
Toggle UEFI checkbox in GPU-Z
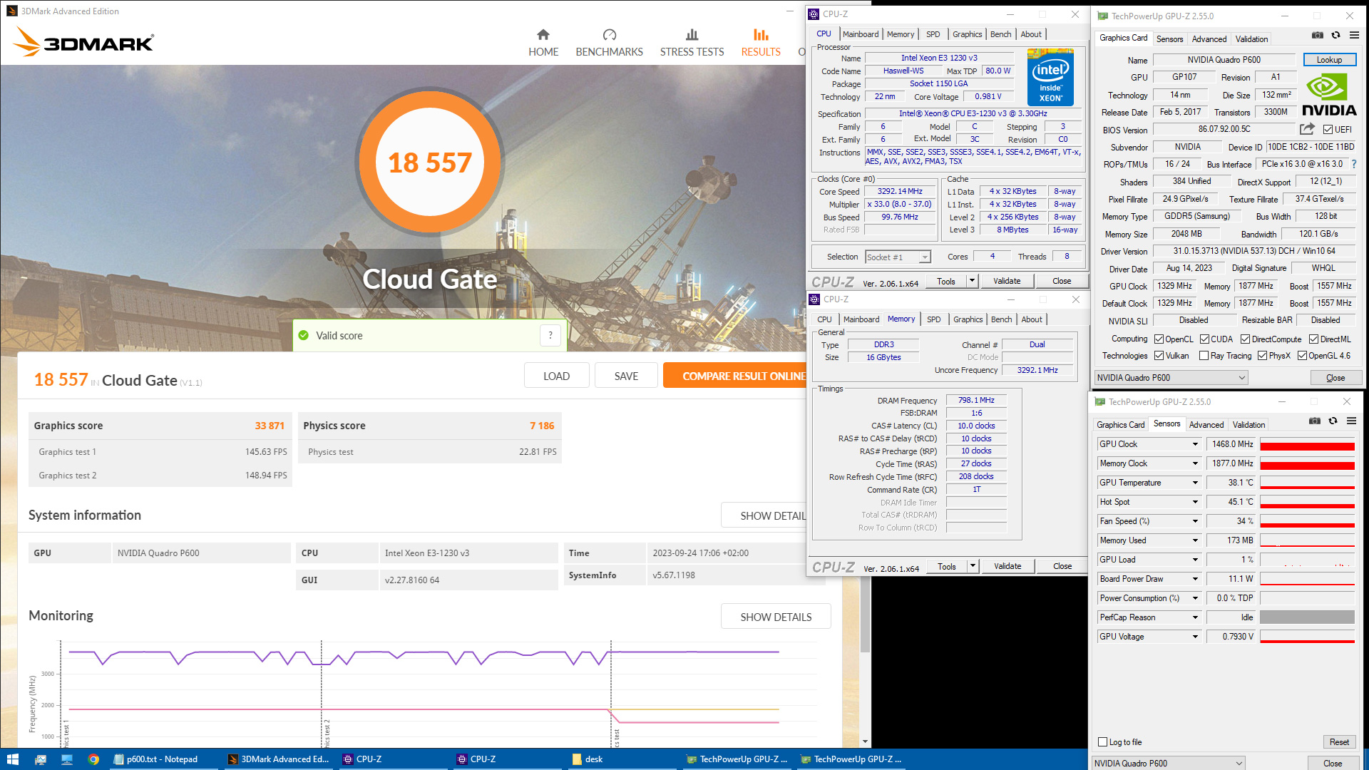1328,130
